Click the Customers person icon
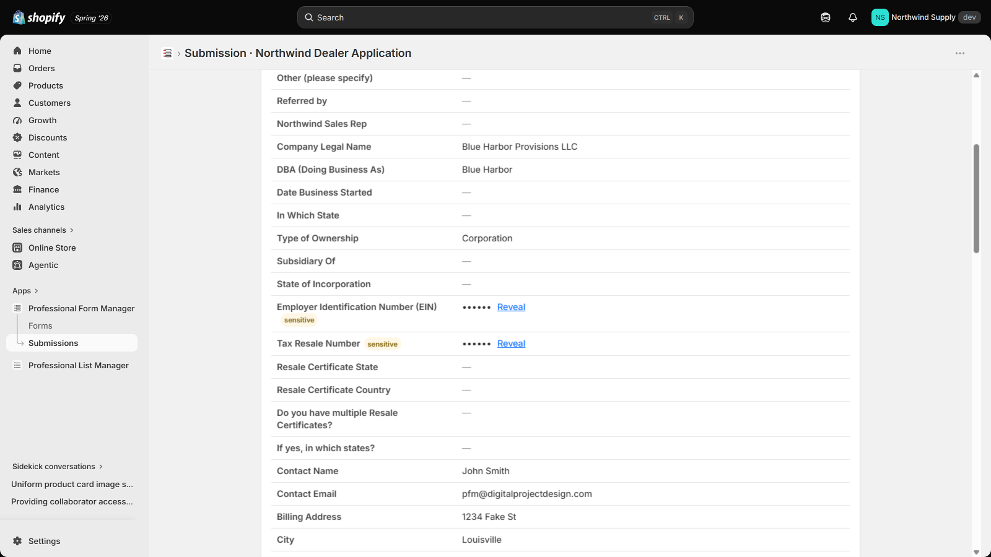991x557 pixels. coord(17,103)
